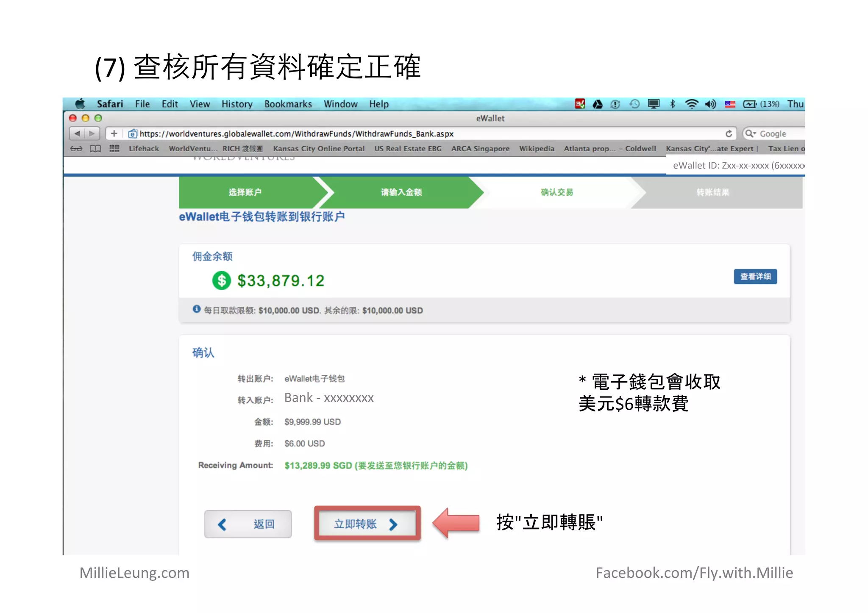Open the Wi-Fi status menu
Viewport: 868px width, 613px height.
692,104
